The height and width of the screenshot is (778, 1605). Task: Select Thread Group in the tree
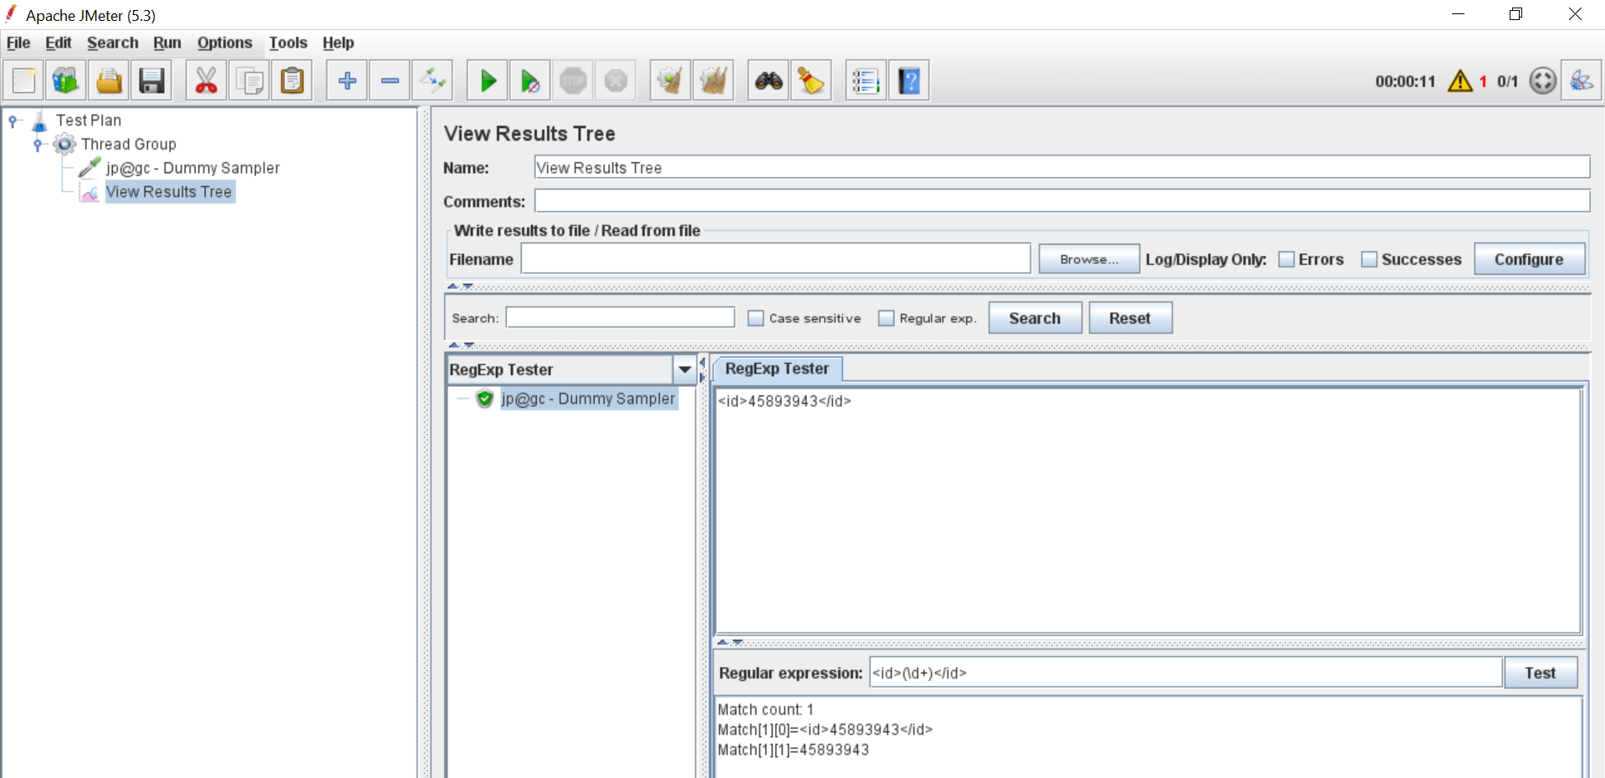(129, 144)
